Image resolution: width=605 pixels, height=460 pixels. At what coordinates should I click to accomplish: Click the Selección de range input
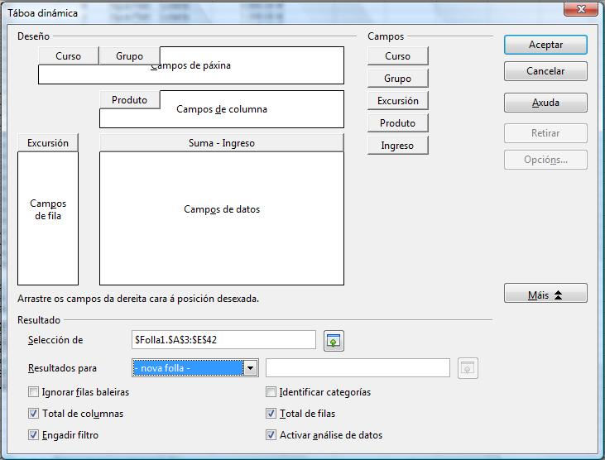[x=223, y=340]
